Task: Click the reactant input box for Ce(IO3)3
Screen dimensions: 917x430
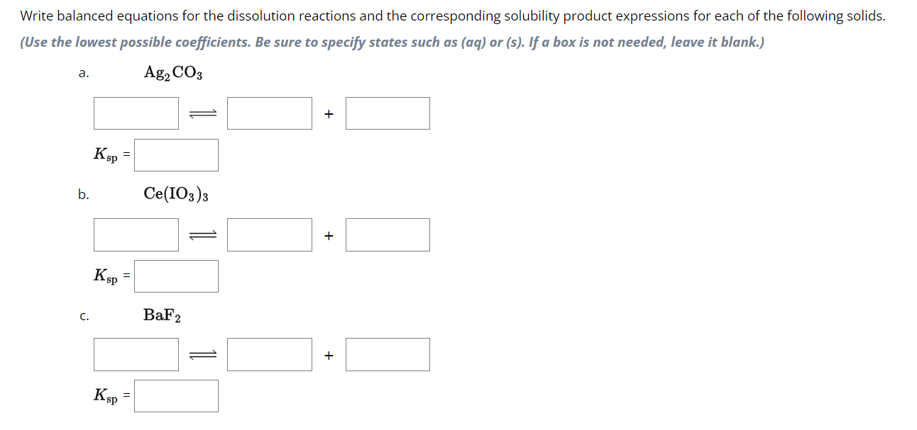Action: click(135, 234)
